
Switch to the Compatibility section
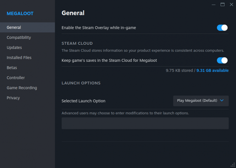click(27, 38)
